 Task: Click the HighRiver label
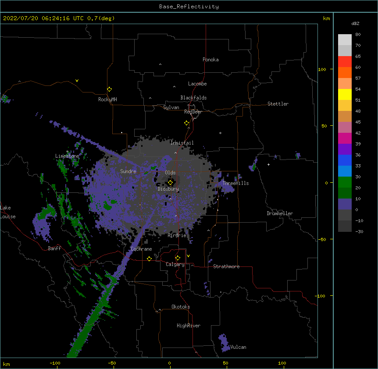tap(189, 326)
